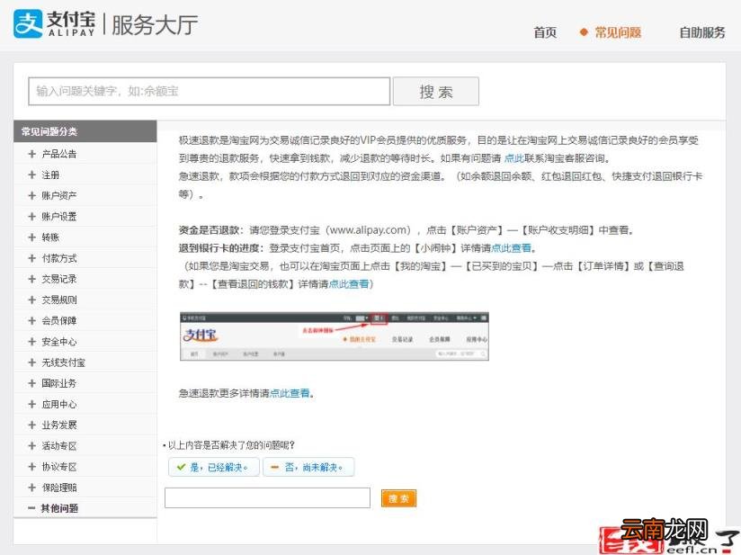Open the Alipay header screenshot thumbnail
Viewport: 741px width, 555px height.
tap(335, 336)
